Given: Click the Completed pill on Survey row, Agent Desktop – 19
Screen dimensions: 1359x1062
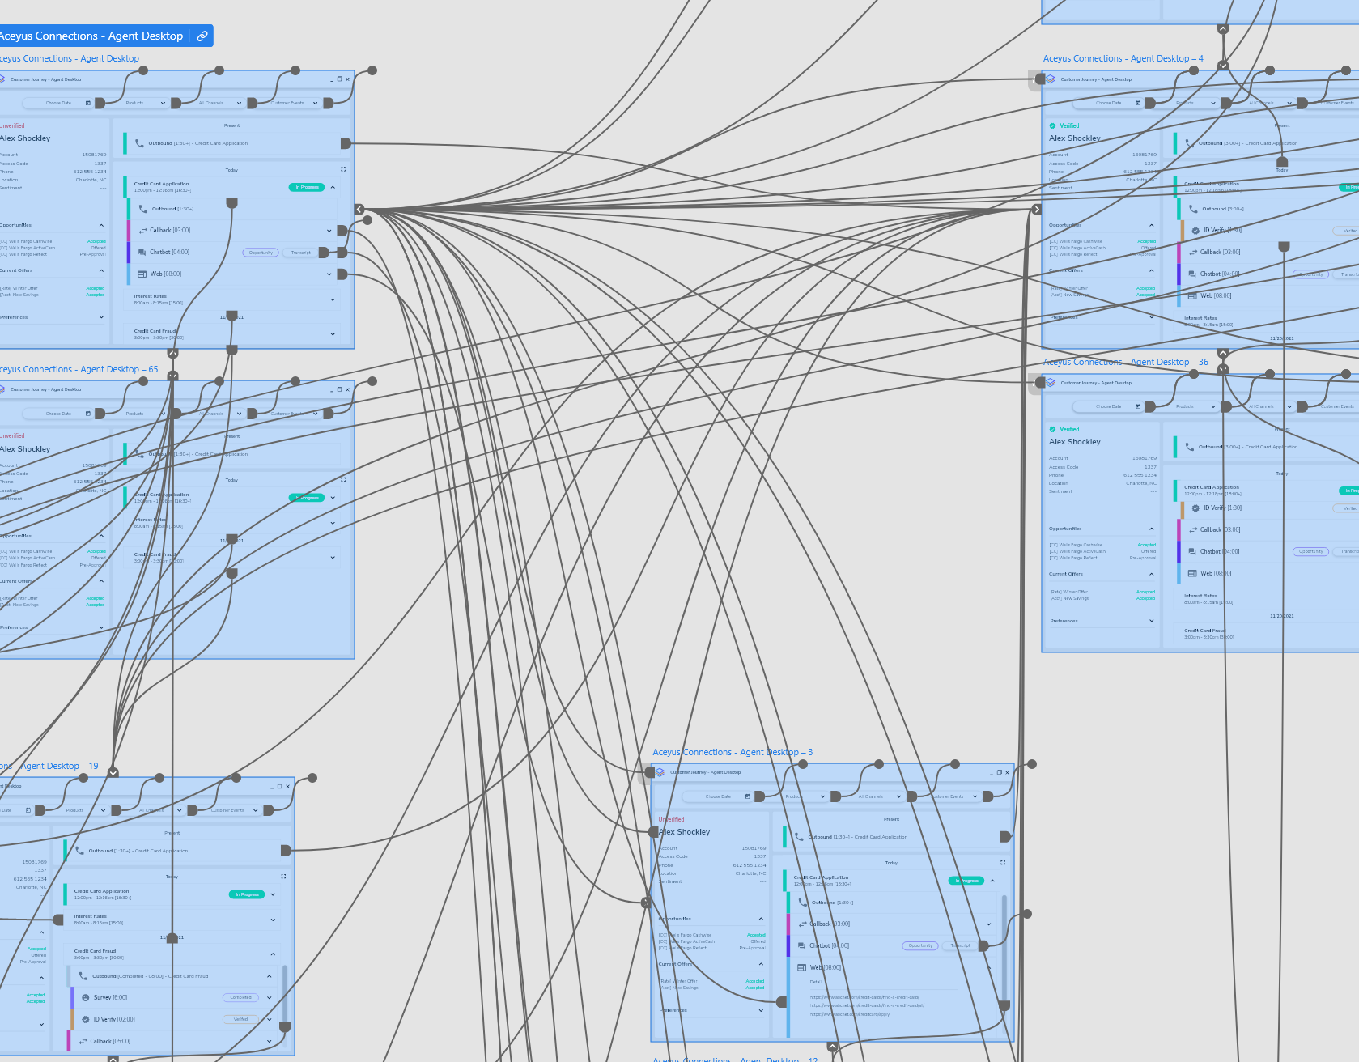Looking at the screenshot, I should (240, 998).
